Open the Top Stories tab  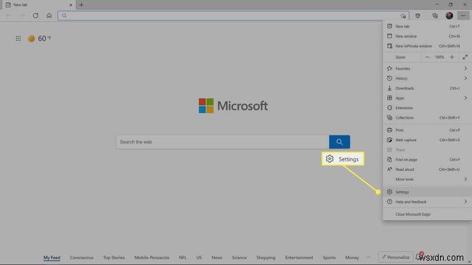(114, 258)
